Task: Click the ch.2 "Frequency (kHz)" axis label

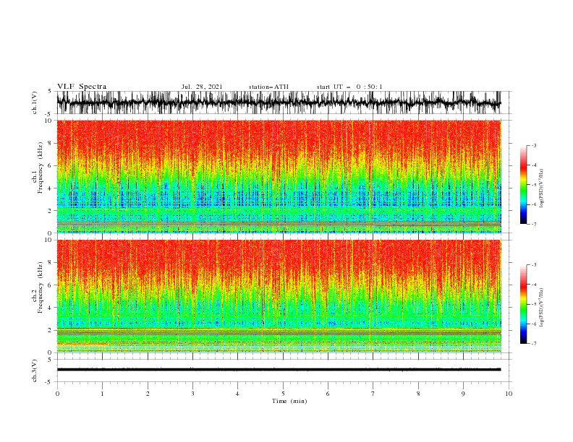Action: 41,287
